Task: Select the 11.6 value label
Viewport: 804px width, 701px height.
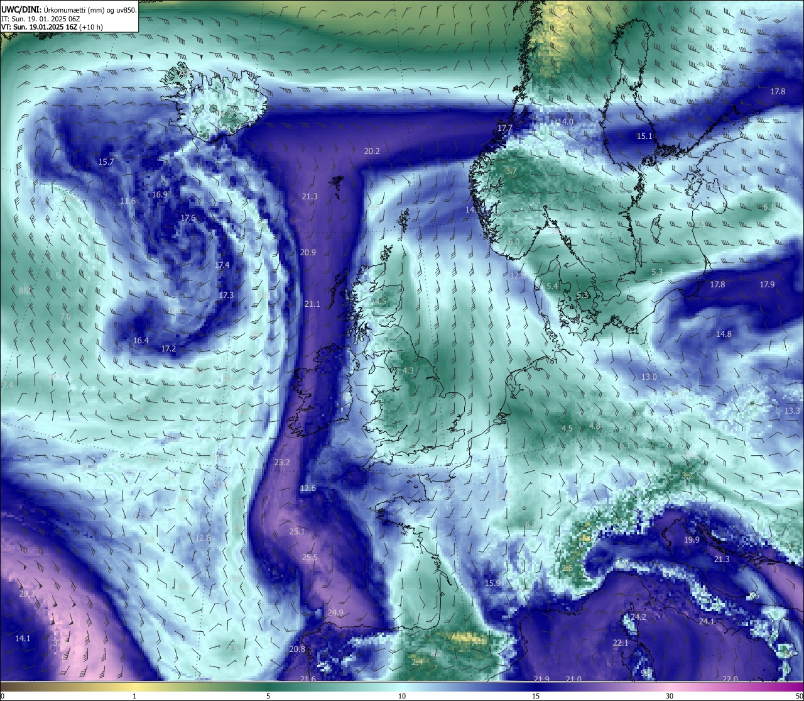Action: [128, 201]
